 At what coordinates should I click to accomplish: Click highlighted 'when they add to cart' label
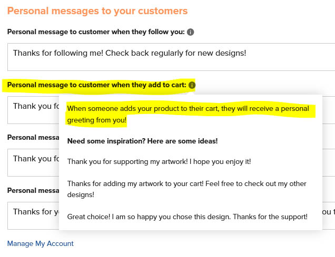pyautogui.click(x=96, y=85)
